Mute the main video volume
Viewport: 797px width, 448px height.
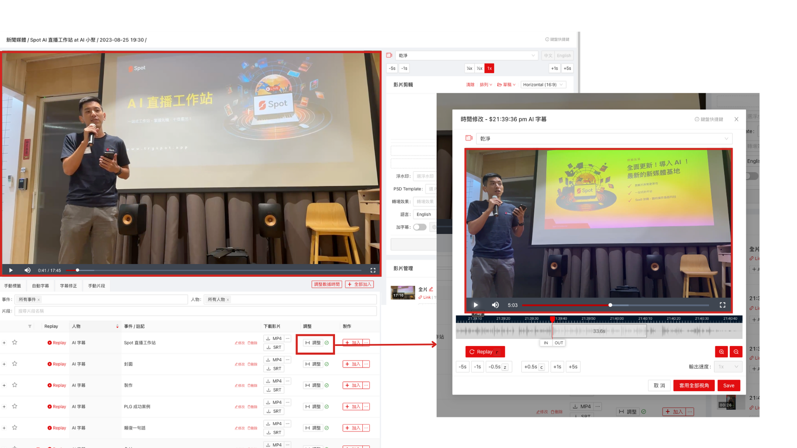(x=27, y=270)
